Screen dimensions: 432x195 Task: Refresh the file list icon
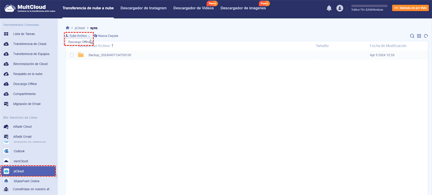tap(426, 36)
